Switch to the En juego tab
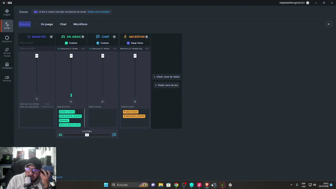This screenshot has height=189, width=336. [x=47, y=24]
